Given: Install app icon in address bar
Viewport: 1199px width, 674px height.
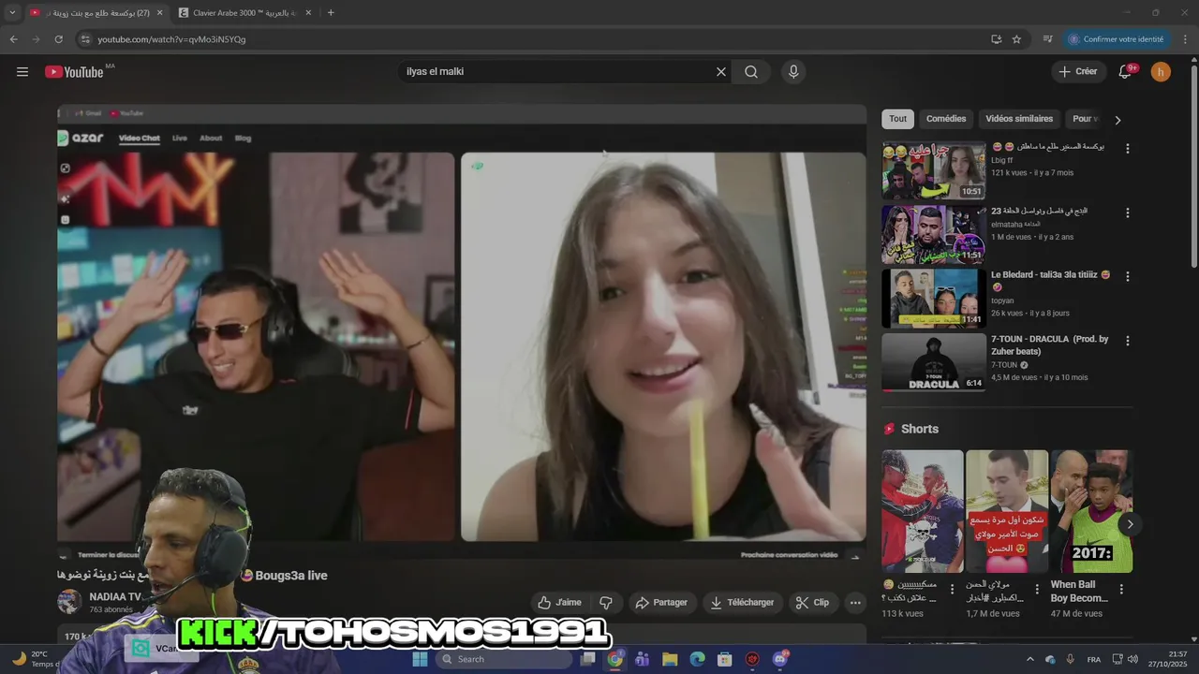Looking at the screenshot, I should pos(997,39).
